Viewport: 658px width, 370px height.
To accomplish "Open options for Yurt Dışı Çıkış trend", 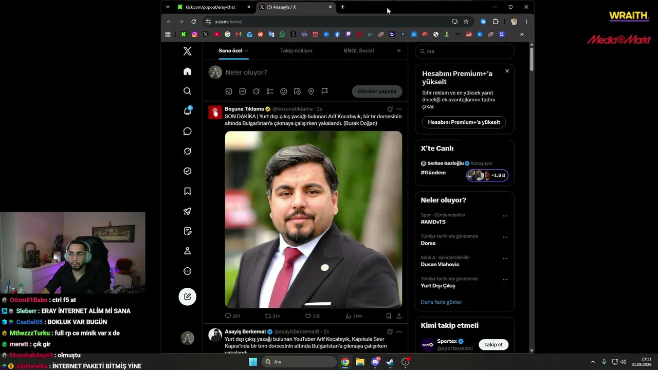I will tap(505, 280).
